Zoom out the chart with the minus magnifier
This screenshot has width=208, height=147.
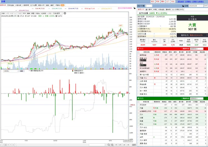pyautogui.click(x=109, y=145)
